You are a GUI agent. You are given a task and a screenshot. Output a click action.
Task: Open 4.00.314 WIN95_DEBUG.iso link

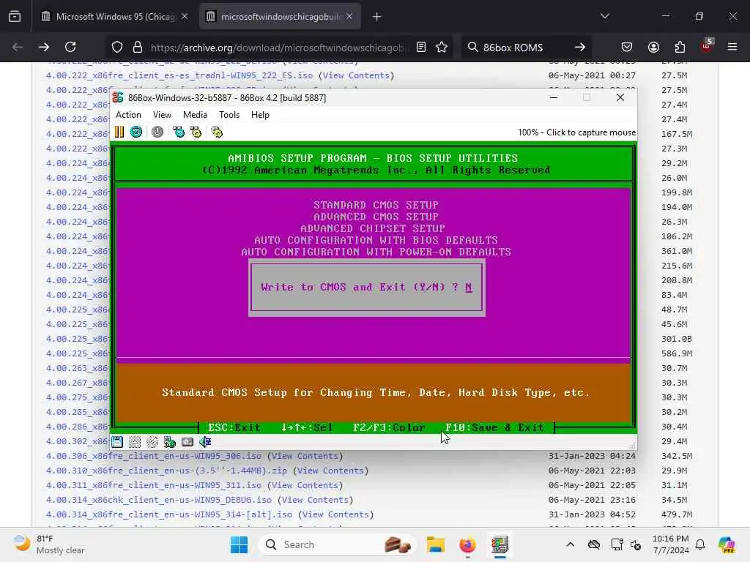coord(159,500)
